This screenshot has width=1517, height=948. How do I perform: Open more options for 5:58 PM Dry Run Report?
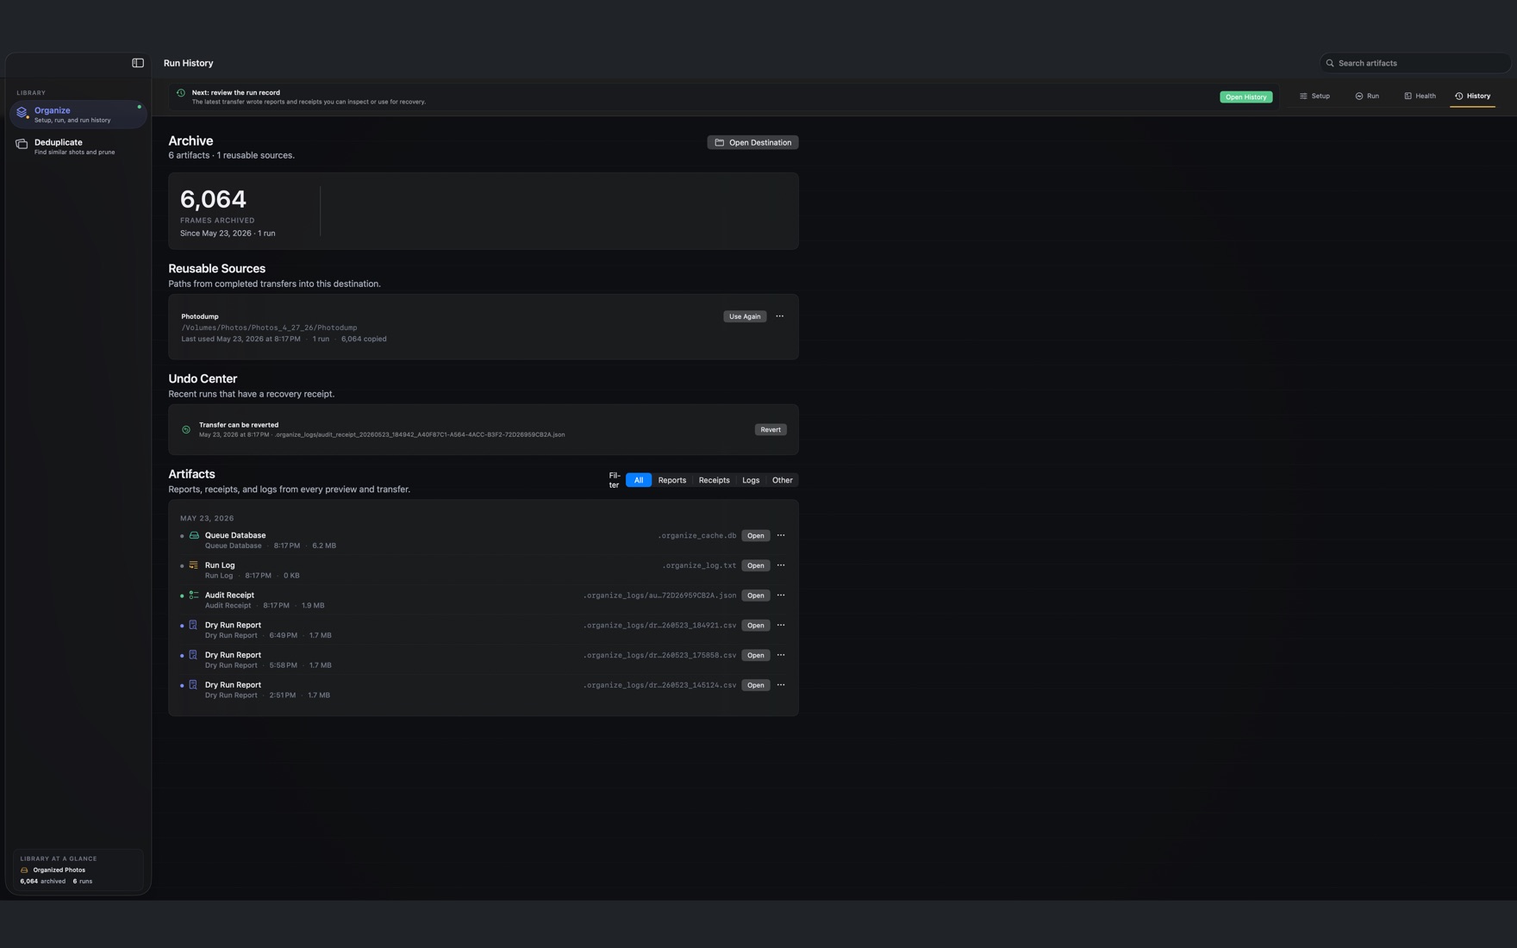pos(781,655)
